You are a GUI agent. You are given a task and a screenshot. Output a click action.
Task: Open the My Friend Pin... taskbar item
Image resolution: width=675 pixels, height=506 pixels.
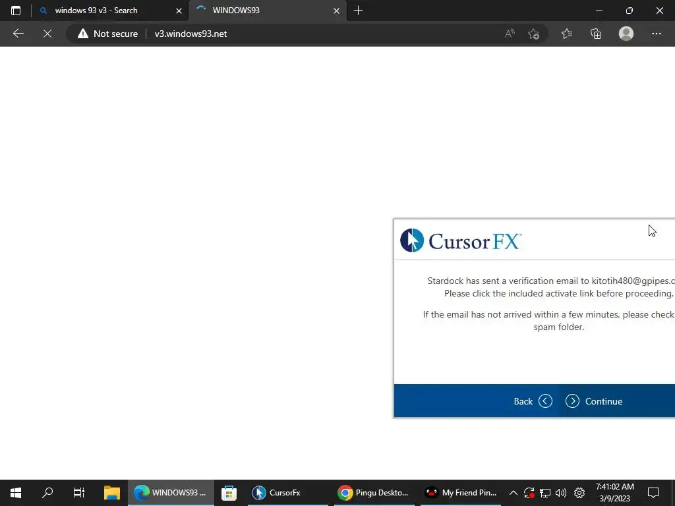click(x=461, y=493)
